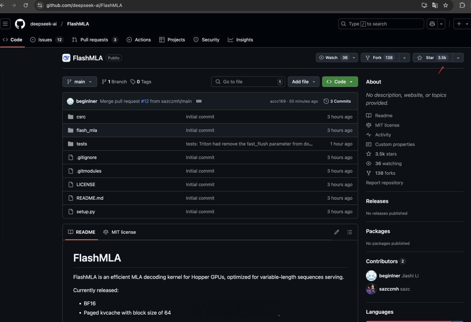The image size is (471, 322).
Task: Open the Issues tab
Action: (x=47, y=40)
